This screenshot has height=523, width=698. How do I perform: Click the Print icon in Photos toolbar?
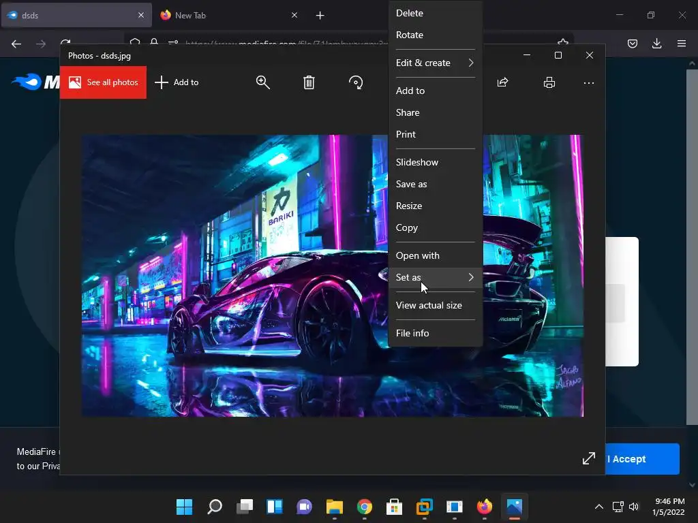549,82
